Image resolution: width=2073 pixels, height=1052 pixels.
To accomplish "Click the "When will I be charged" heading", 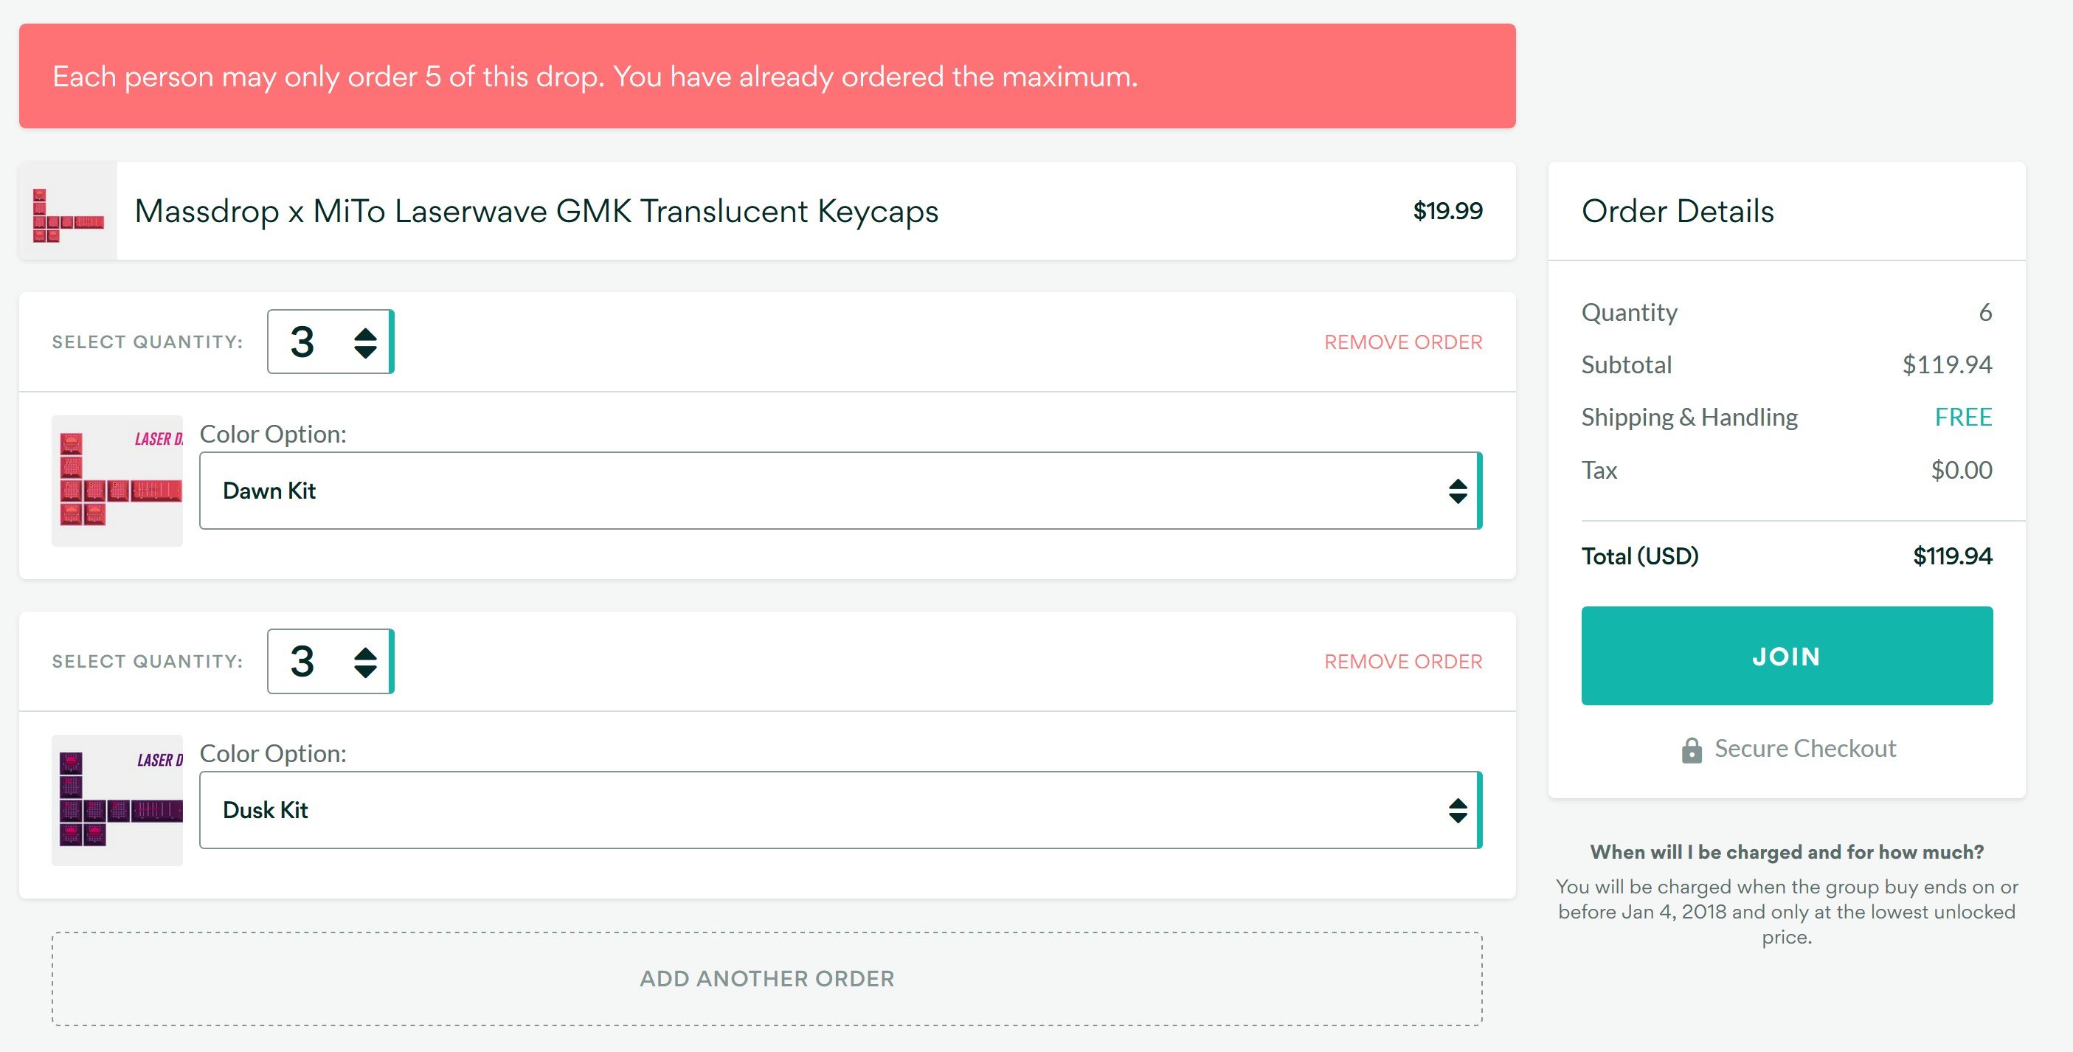I will point(1787,851).
